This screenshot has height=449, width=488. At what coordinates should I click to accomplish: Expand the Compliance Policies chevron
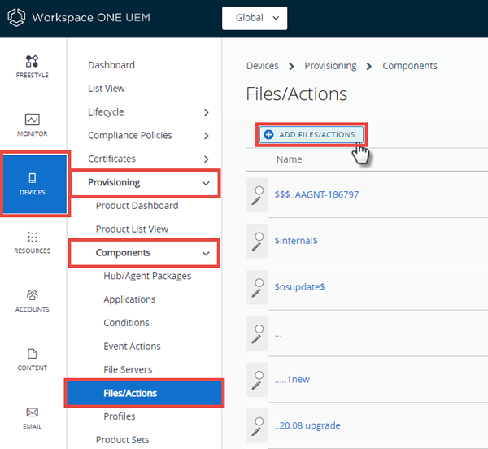(206, 136)
